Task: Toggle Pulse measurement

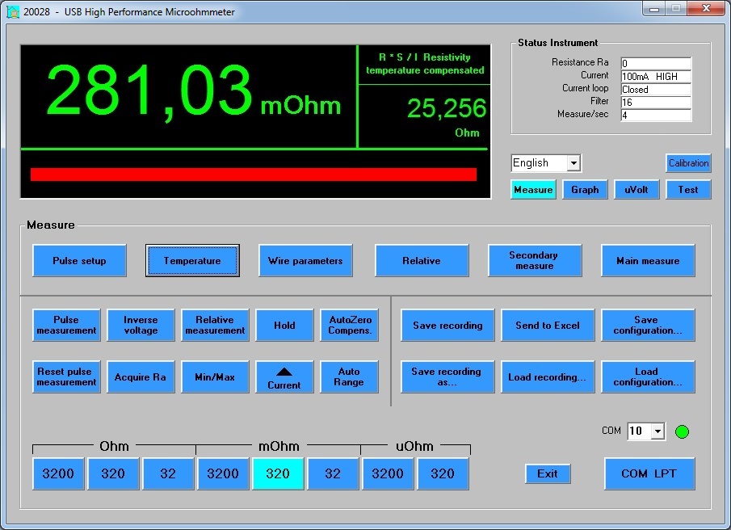Action: click(66, 326)
